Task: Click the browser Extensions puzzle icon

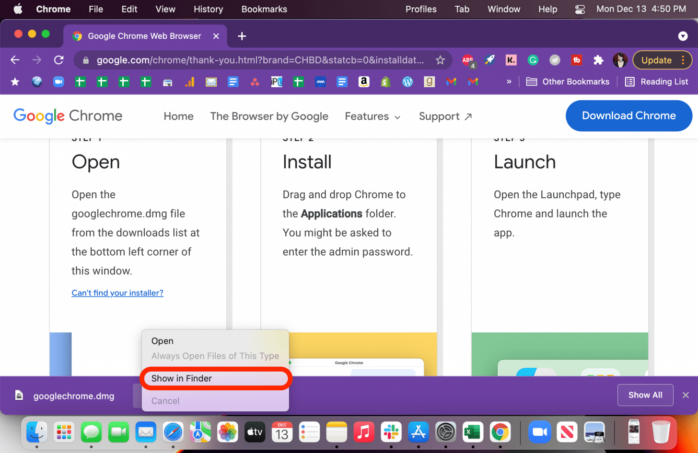Action: (598, 60)
